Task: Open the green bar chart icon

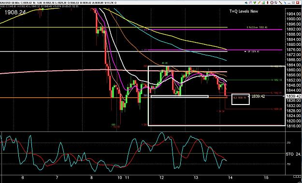Action: click(263, 3)
